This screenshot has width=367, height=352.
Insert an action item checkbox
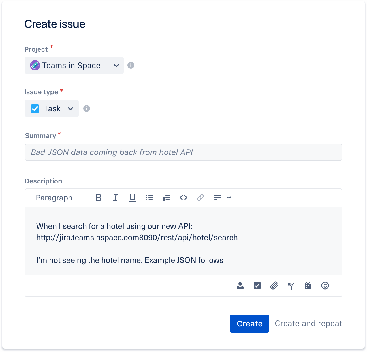[257, 286]
